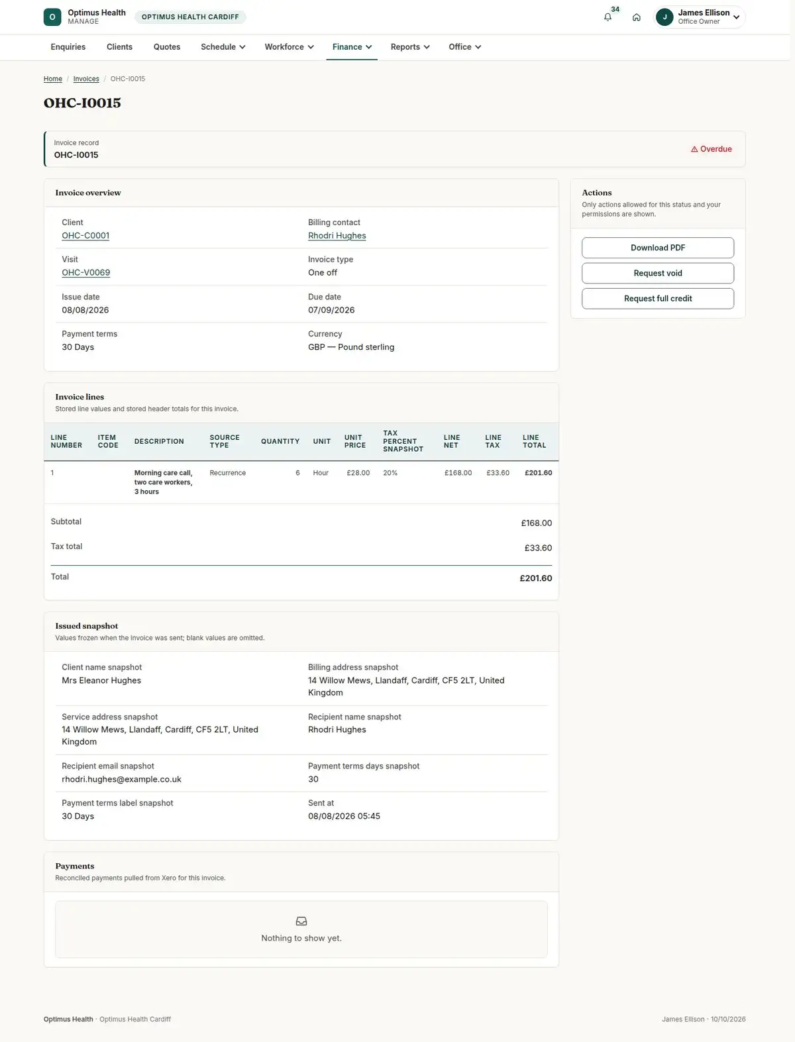Click the unit price £28.00 cell

[x=358, y=473]
